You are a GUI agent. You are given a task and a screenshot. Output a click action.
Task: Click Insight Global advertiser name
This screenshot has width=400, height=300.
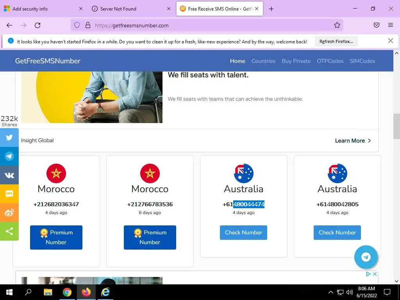pyautogui.click(x=37, y=140)
